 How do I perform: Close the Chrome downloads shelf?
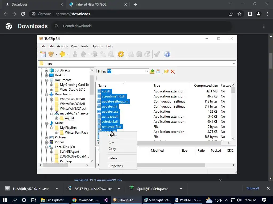[x=268, y=188]
